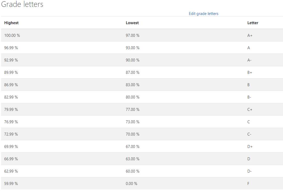Select the 93.00 % lowest value
Image resolution: width=283 pixels, height=191 pixels.
point(133,48)
